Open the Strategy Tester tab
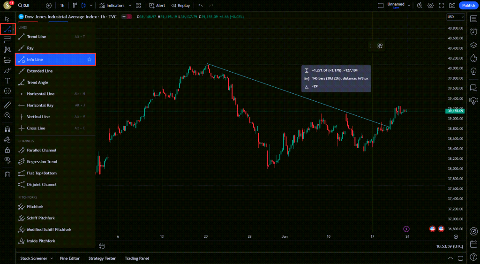The height and width of the screenshot is (264, 480). 102,258
